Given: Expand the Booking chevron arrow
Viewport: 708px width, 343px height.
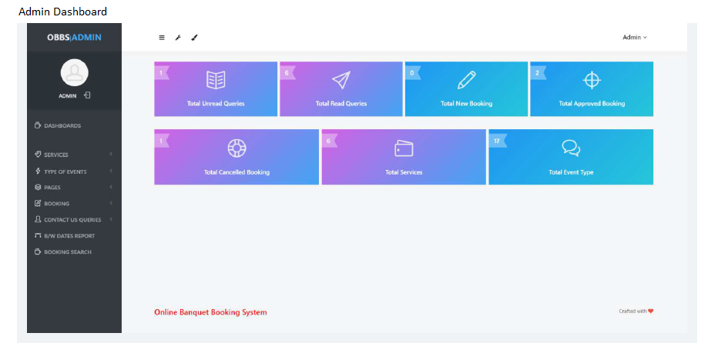Looking at the screenshot, I should pyautogui.click(x=111, y=203).
